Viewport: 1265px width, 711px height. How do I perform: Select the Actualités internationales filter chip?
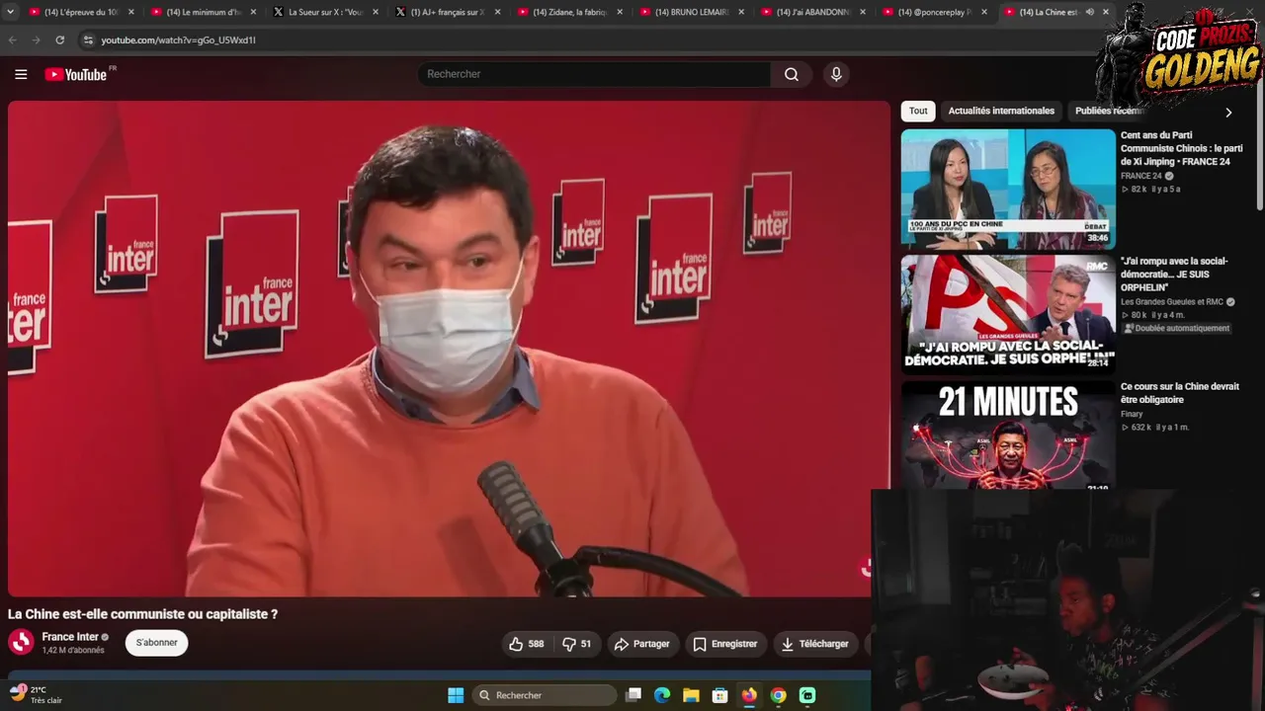coord(1001,111)
